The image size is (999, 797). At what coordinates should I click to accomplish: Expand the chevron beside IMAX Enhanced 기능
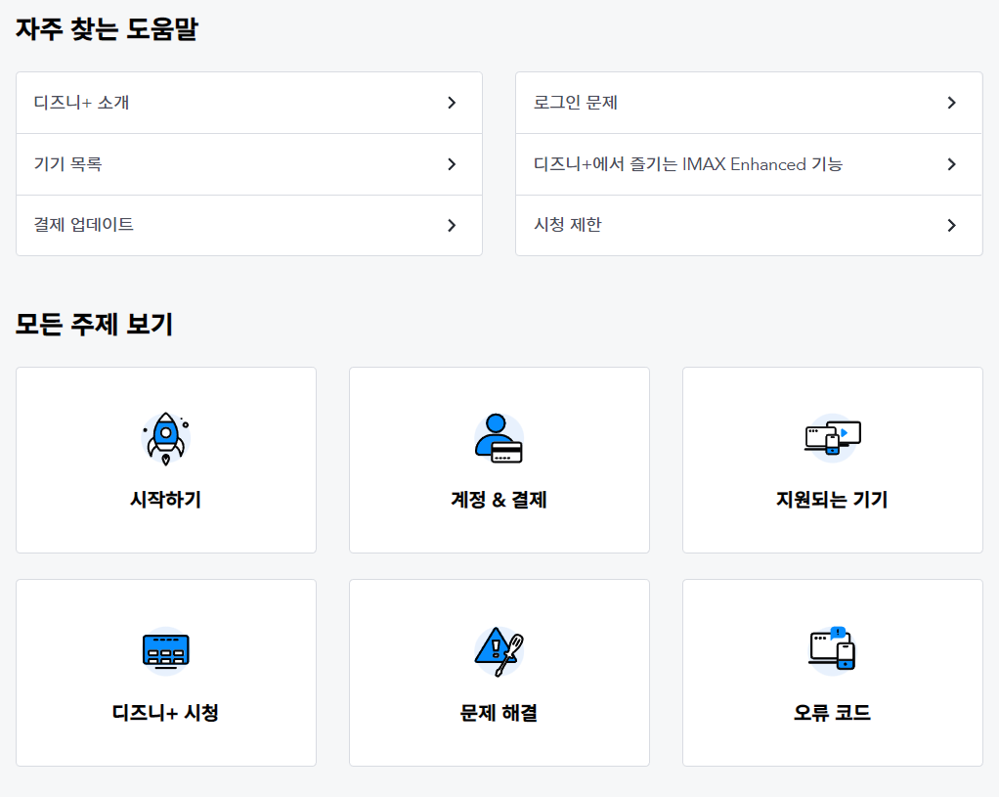tap(951, 164)
